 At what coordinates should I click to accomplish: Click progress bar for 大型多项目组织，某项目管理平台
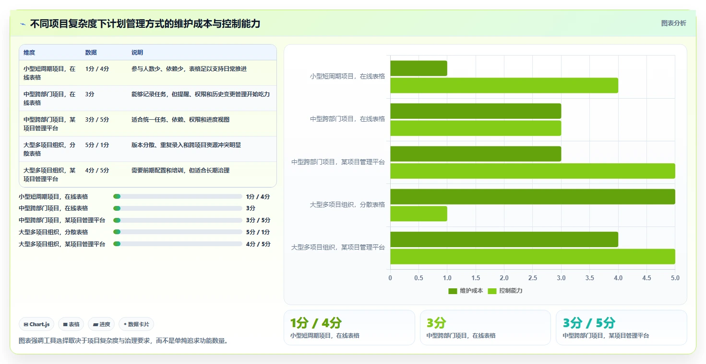(178, 244)
